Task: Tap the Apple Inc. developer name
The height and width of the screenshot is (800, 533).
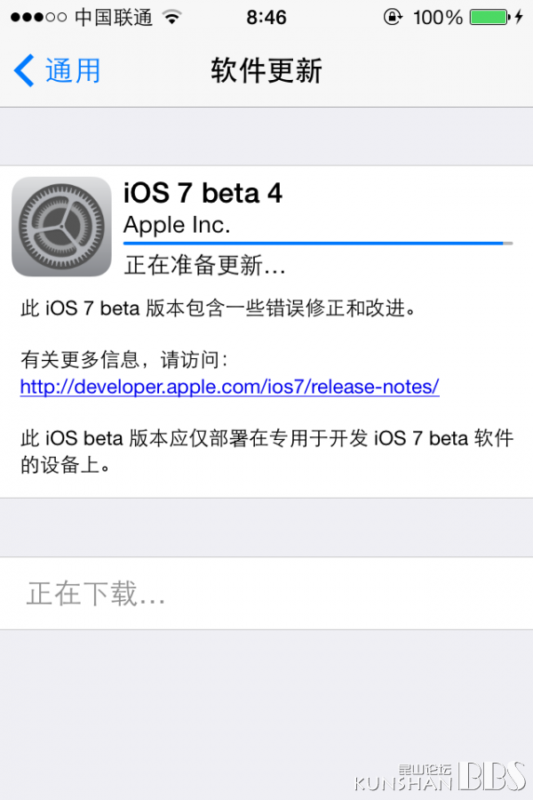Action: pos(177,225)
